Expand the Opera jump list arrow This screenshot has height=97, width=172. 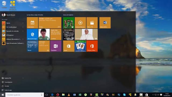click(23, 23)
